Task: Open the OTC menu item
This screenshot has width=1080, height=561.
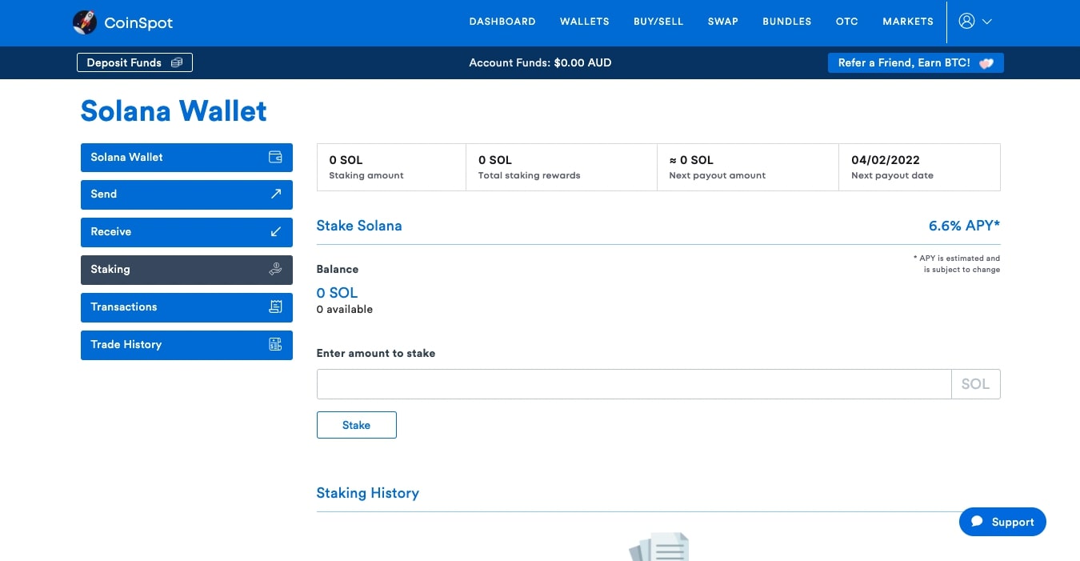Action: pos(847,22)
